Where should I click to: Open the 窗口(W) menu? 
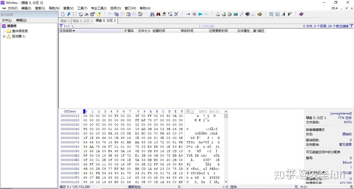tap(130, 8)
